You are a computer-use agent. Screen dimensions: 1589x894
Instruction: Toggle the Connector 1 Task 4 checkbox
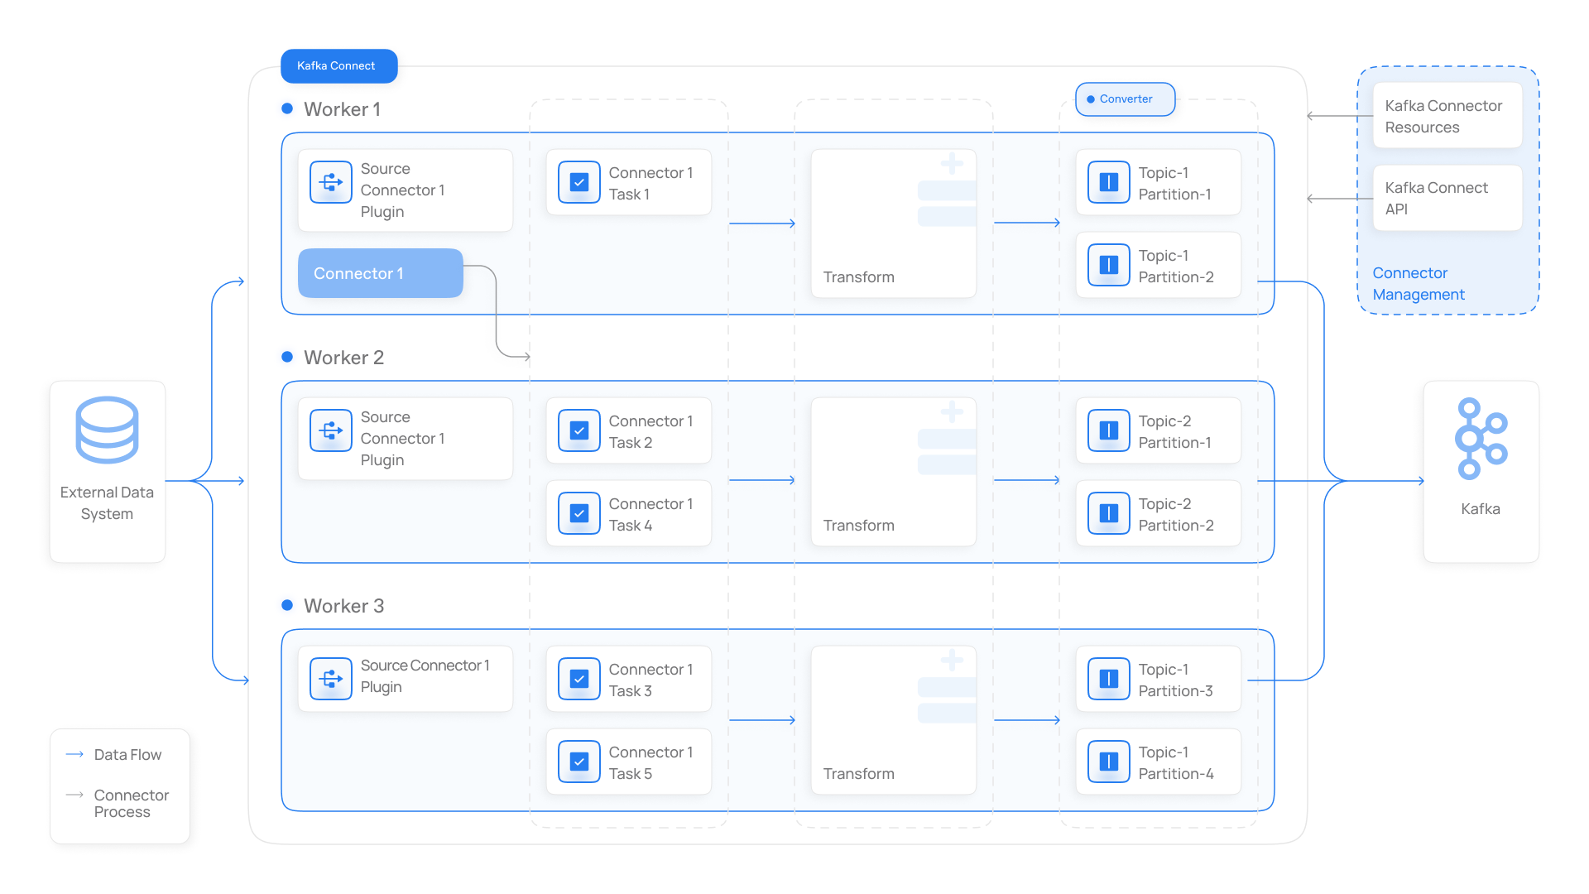coord(579,513)
